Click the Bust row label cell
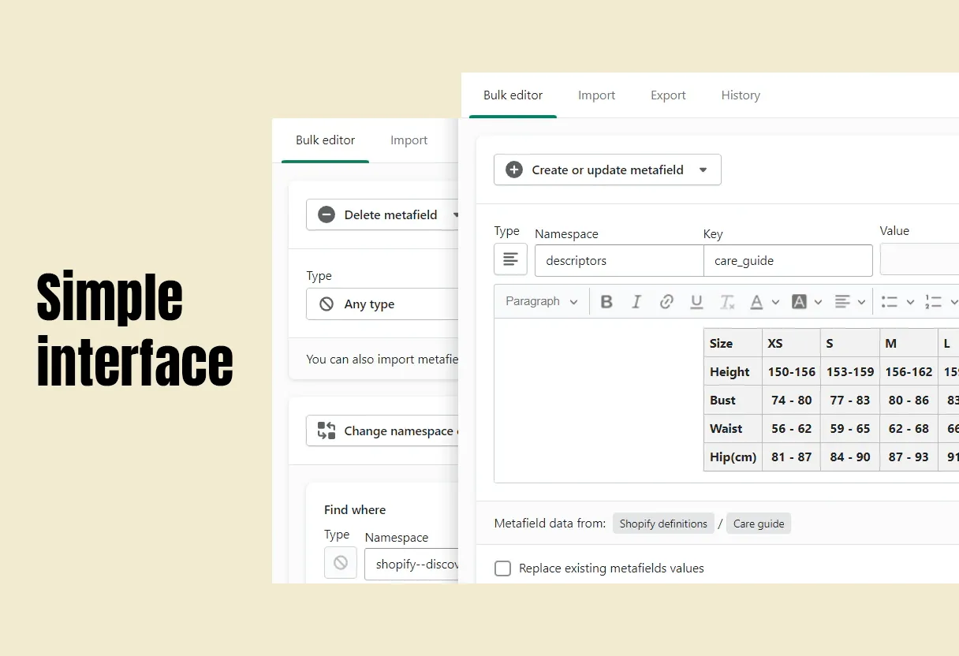 coord(733,400)
